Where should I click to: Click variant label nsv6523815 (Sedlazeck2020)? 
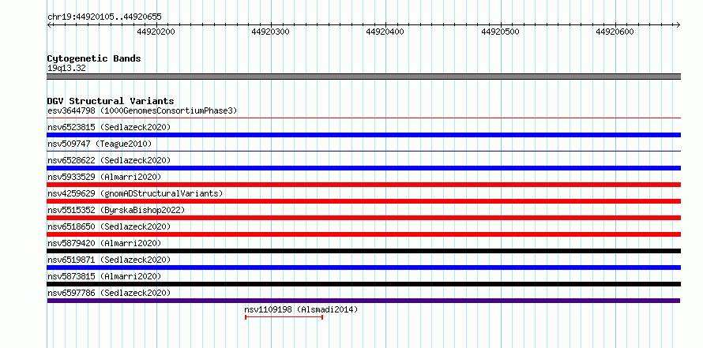(x=109, y=127)
